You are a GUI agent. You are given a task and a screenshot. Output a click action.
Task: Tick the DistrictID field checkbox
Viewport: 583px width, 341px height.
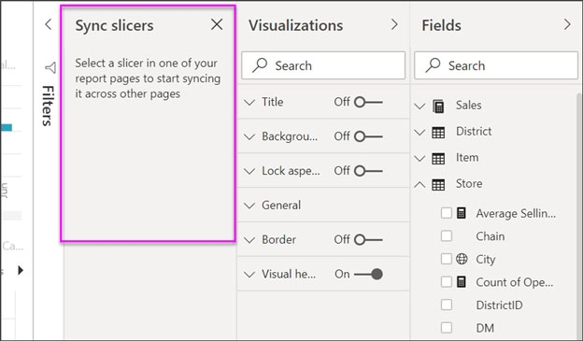coord(447,305)
